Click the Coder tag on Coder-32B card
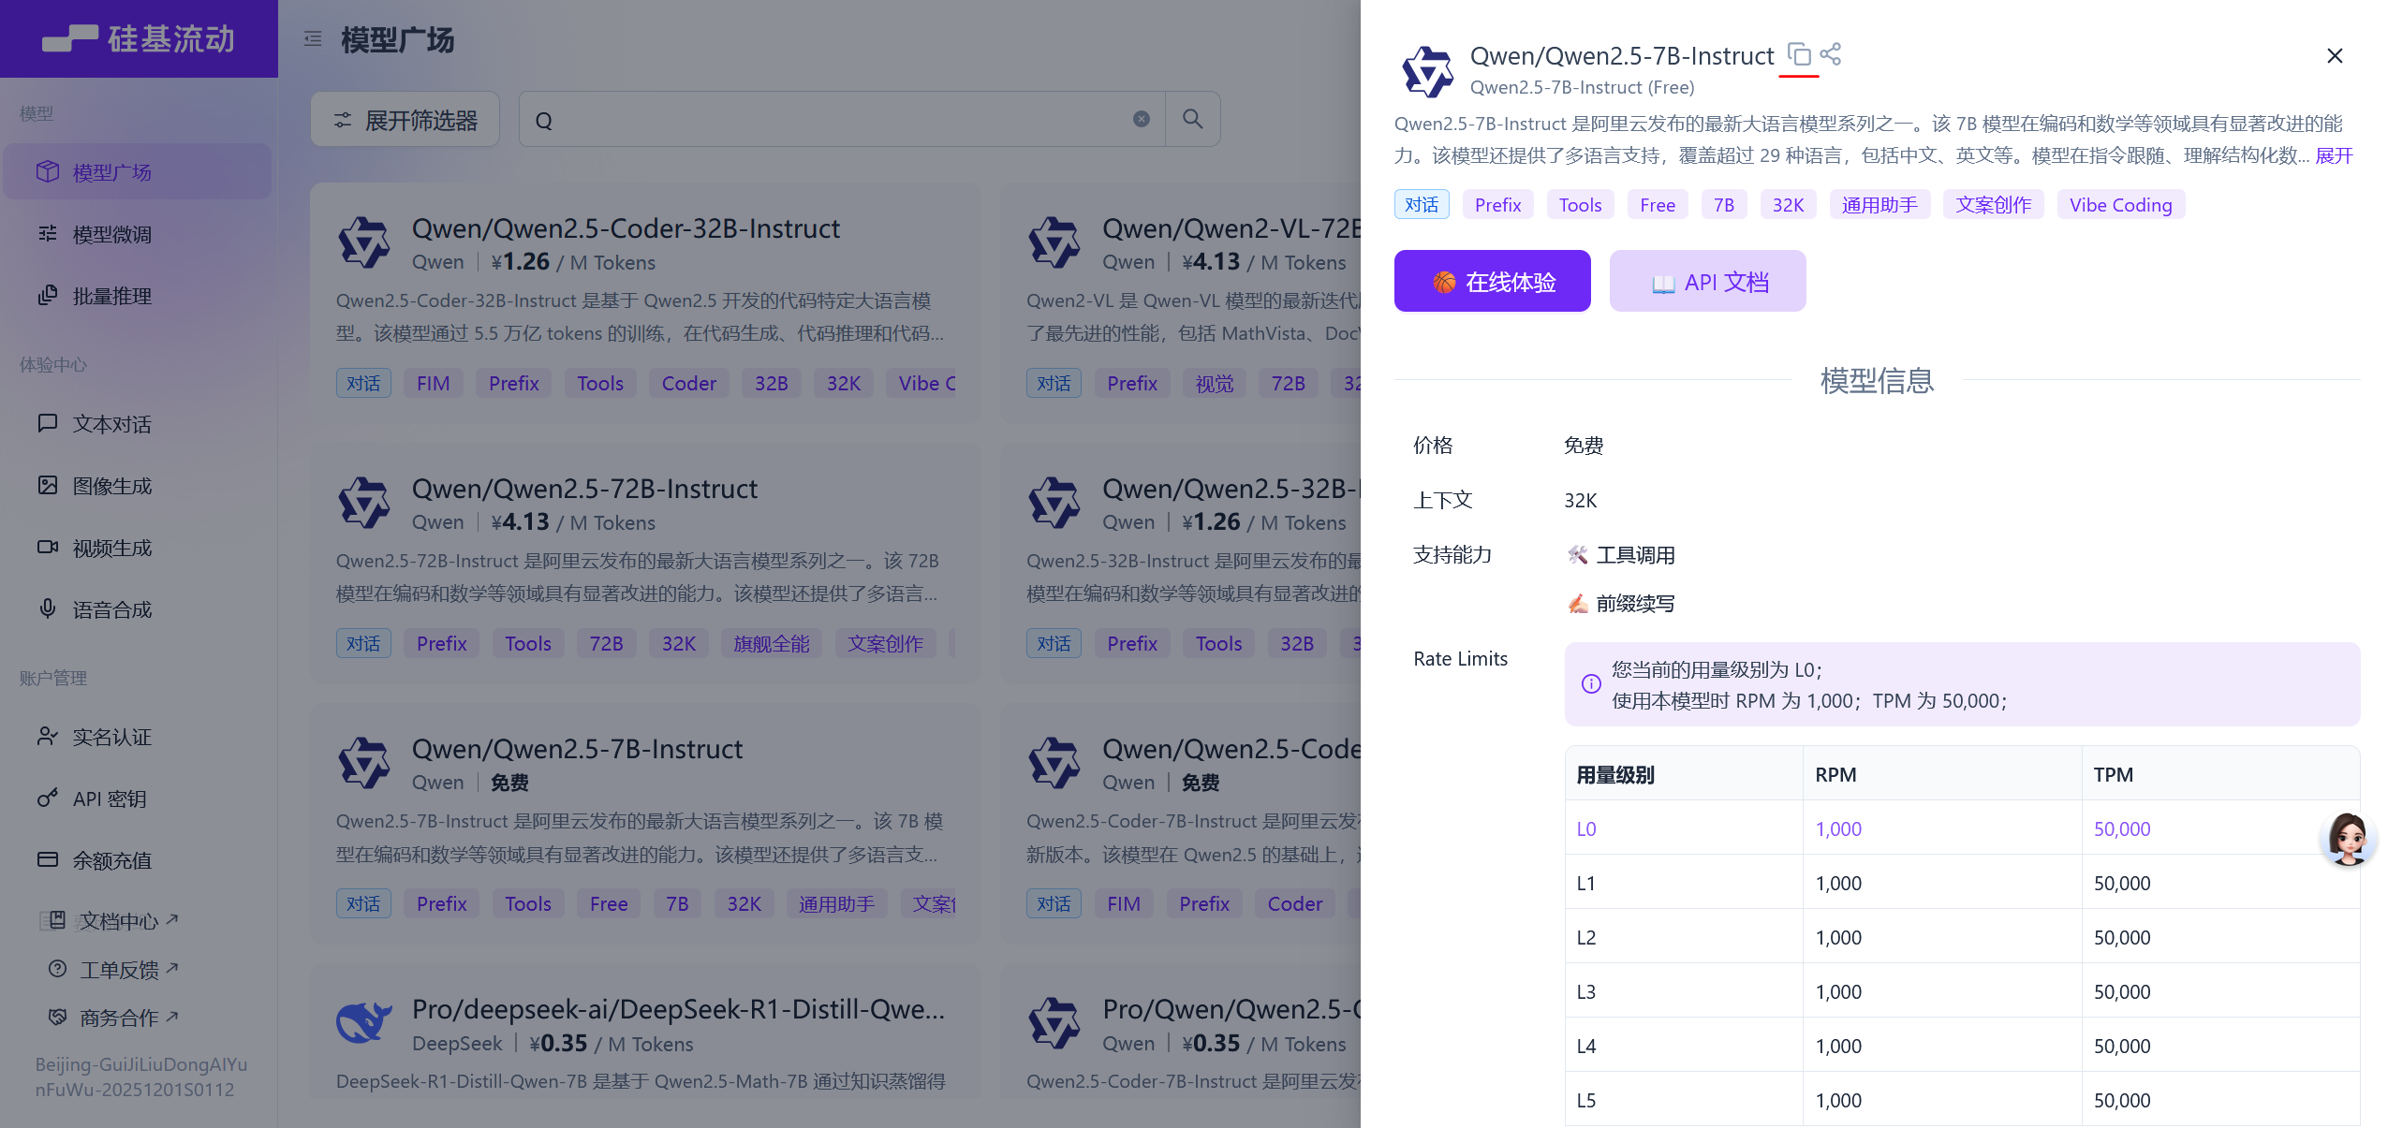The image size is (2388, 1128). coord(688,384)
